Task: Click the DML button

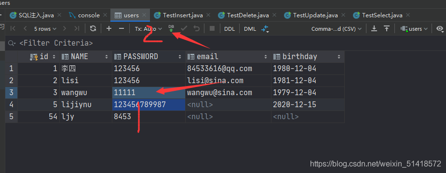Action: 250,29
